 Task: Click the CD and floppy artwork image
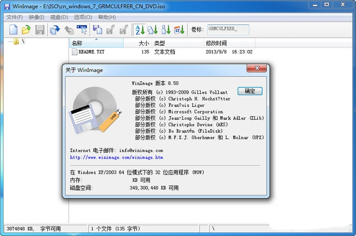pyautogui.click(x=95, y=110)
